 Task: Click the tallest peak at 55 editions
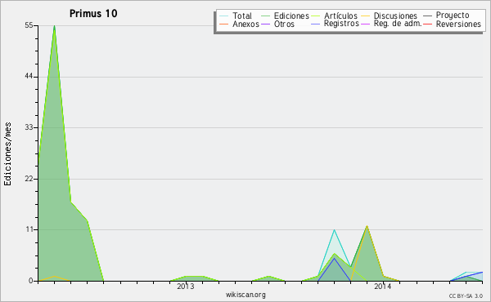point(55,26)
